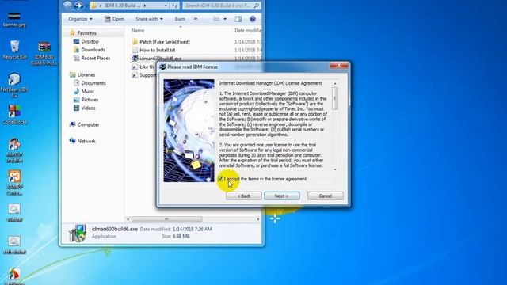507x285 pixels.
Task: Click Explorer horizontal scrollbar thumb
Action: tap(167, 219)
